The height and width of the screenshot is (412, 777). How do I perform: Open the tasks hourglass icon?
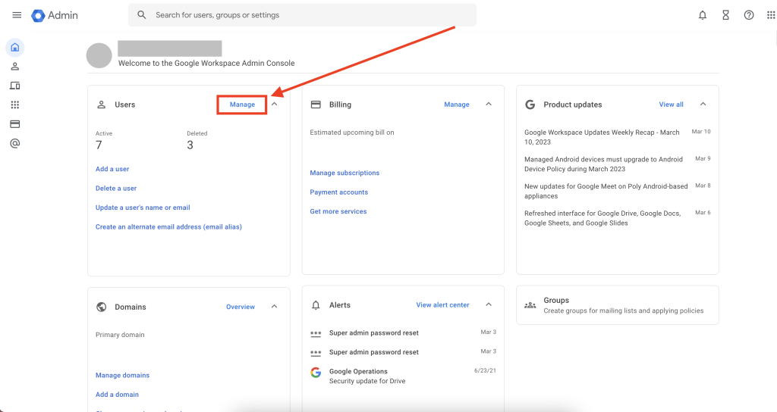point(725,15)
